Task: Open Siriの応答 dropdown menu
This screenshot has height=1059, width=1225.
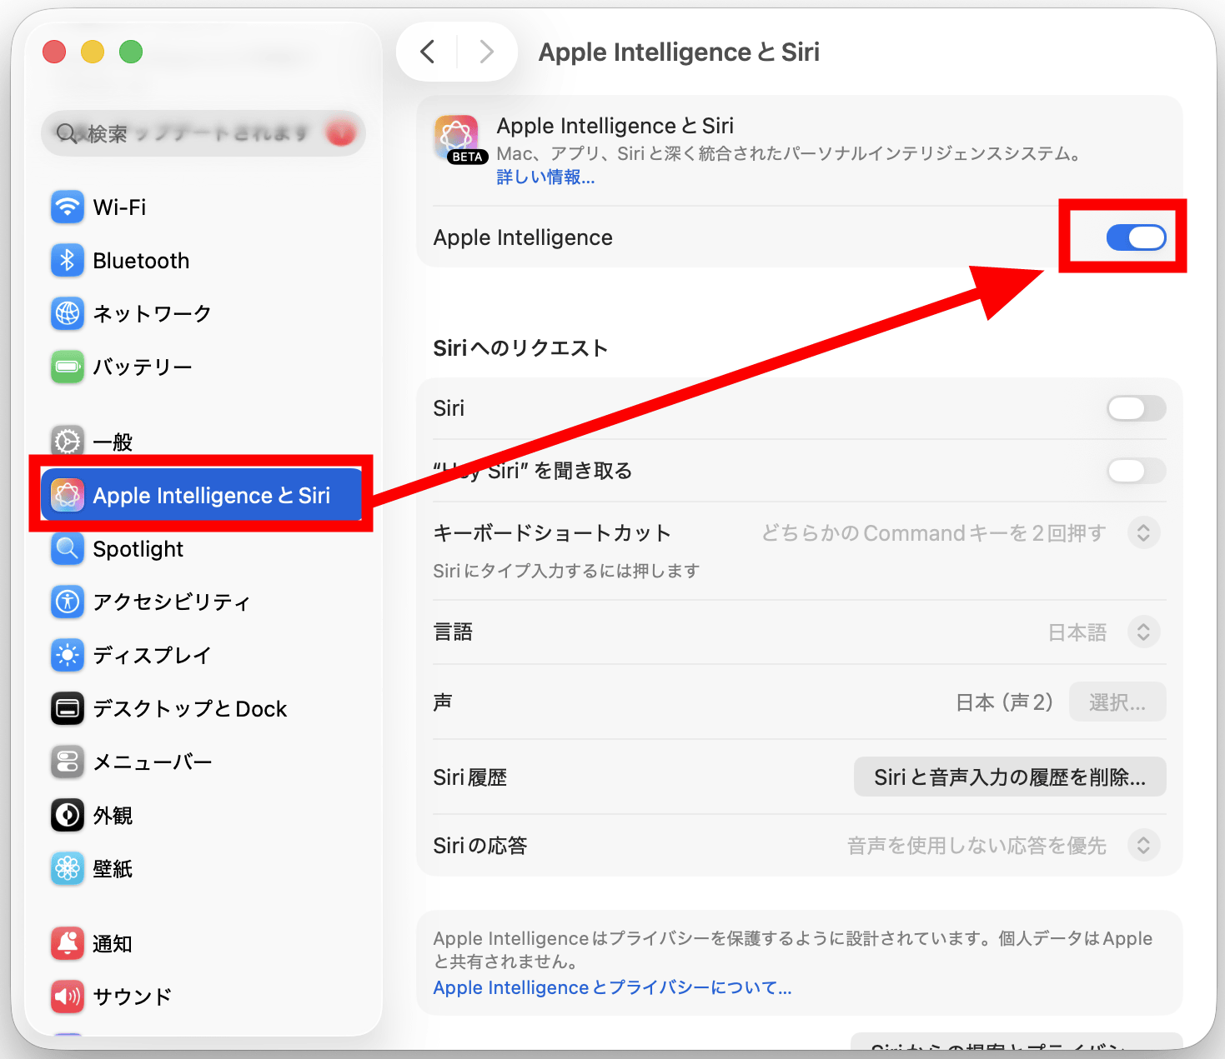Action: 1143,846
